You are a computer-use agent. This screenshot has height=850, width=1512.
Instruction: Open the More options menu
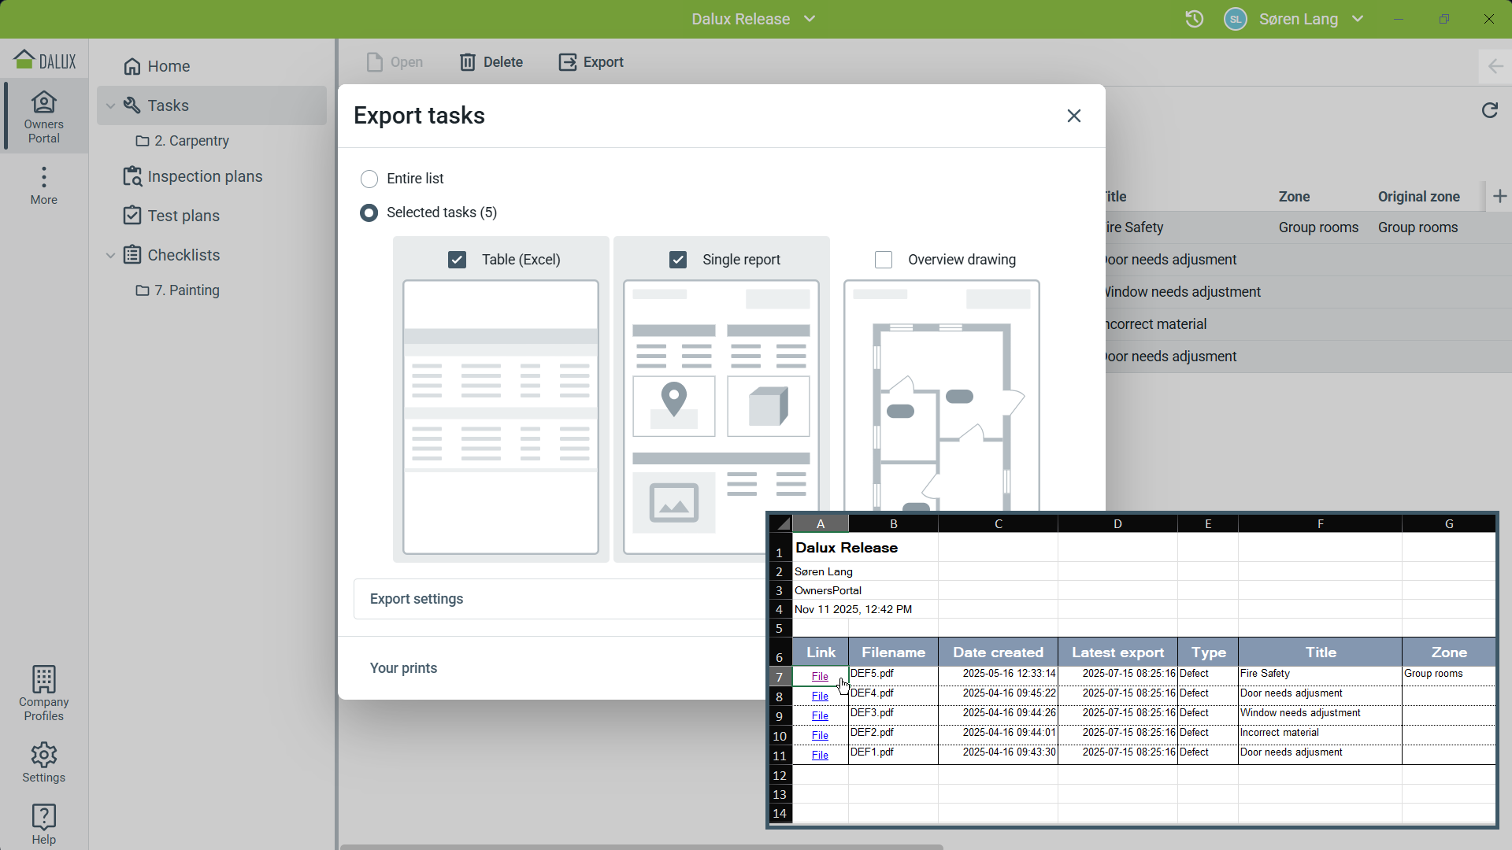[44, 186]
